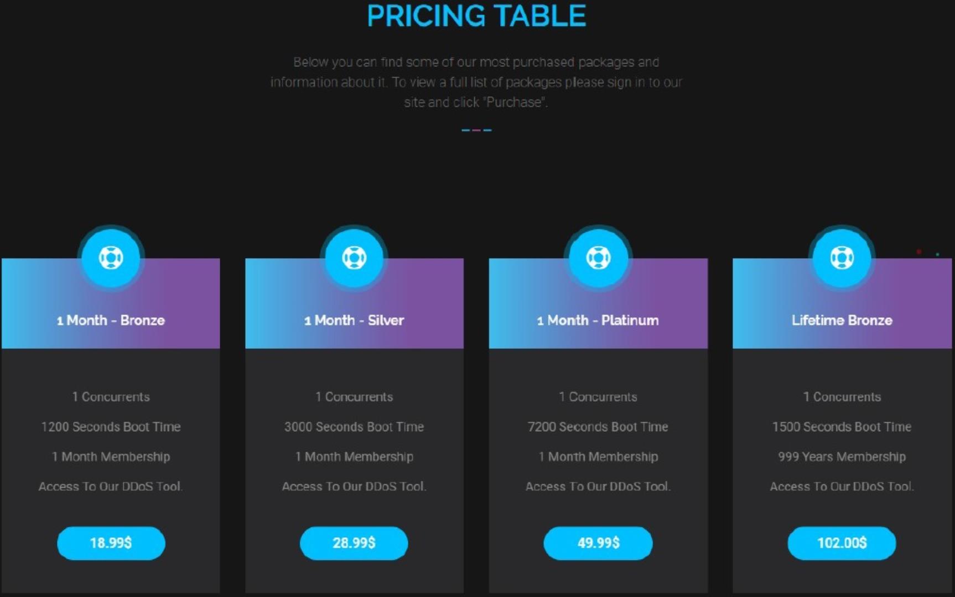Select the '1 Month - Bronze' card title
This screenshot has width=955, height=597.
click(111, 320)
